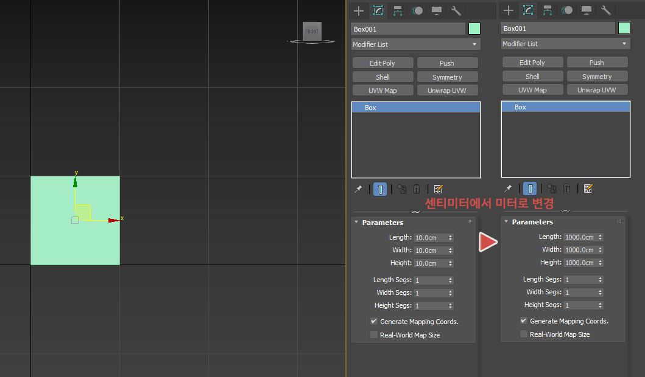Open object color swatch in the 1000.0cm panel
This screenshot has height=377, width=645.
[624, 28]
